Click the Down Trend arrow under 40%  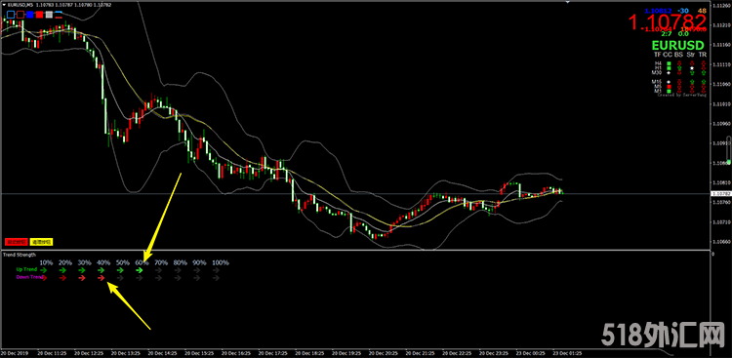[101, 278]
